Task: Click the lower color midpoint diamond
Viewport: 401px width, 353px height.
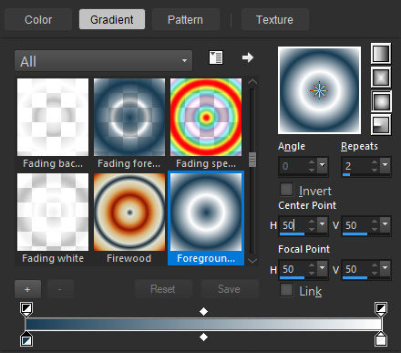Action: 203,337
